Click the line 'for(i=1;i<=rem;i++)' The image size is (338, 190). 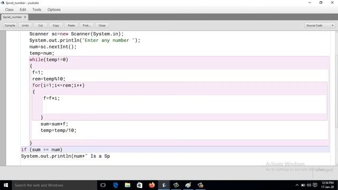(x=59, y=85)
